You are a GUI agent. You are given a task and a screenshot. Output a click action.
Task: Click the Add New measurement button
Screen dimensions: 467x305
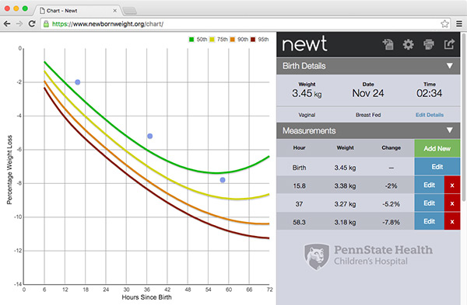(437, 148)
